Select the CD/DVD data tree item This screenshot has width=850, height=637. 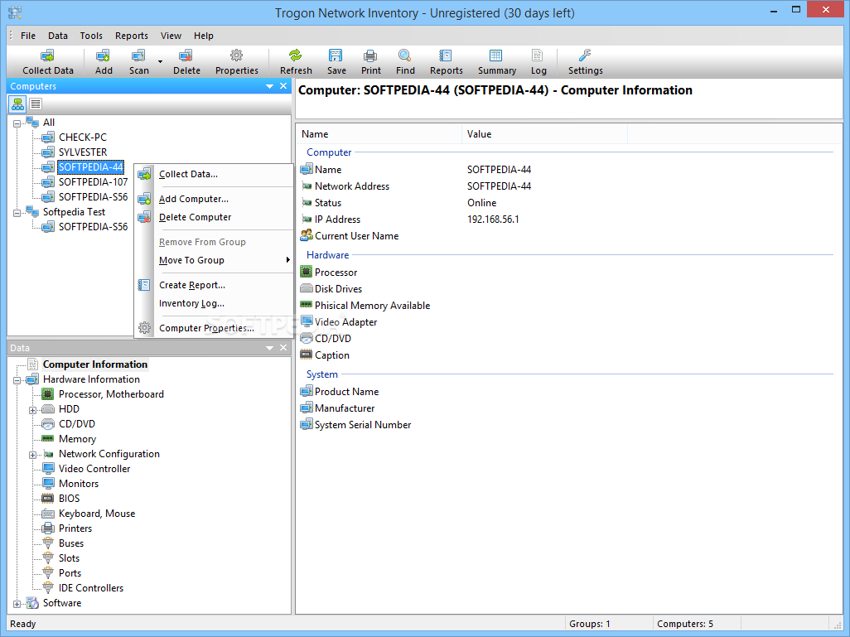point(77,424)
